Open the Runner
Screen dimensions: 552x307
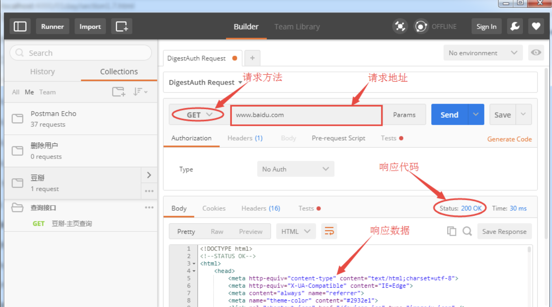[53, 26]
